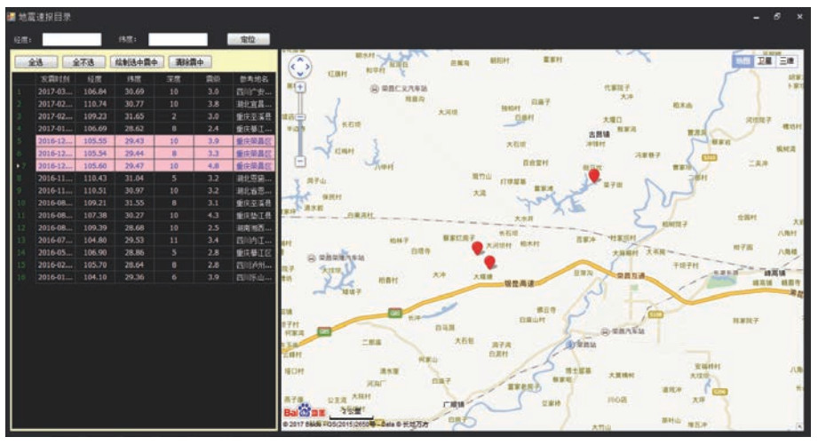Click the 荣昌荣隆汽车站 bus station icon
The image size is (818, 445).
pos(312,258)
